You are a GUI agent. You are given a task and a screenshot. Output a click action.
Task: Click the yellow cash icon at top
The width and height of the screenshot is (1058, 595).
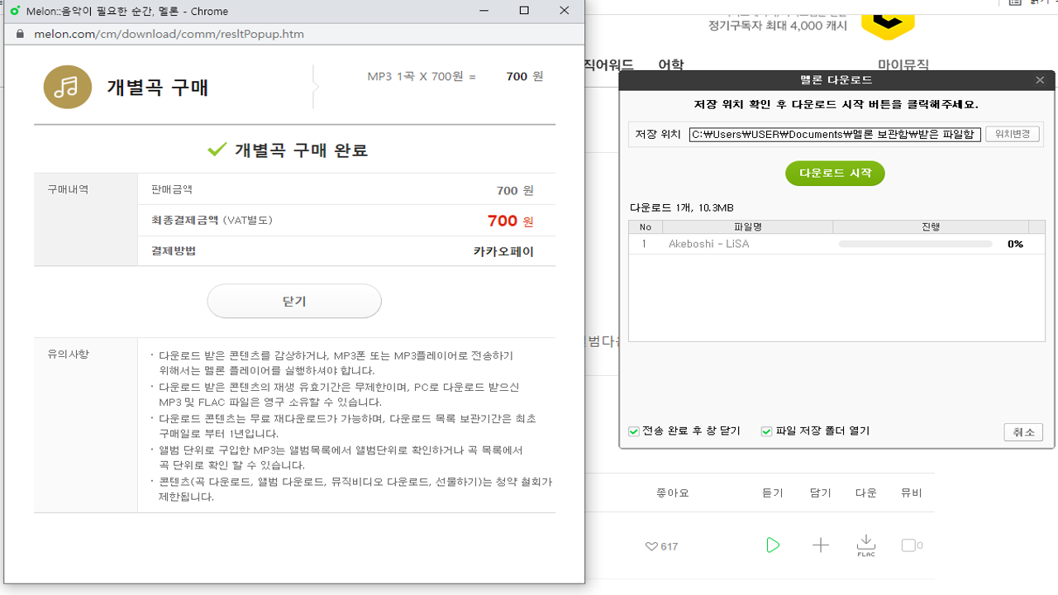[888, 25]
